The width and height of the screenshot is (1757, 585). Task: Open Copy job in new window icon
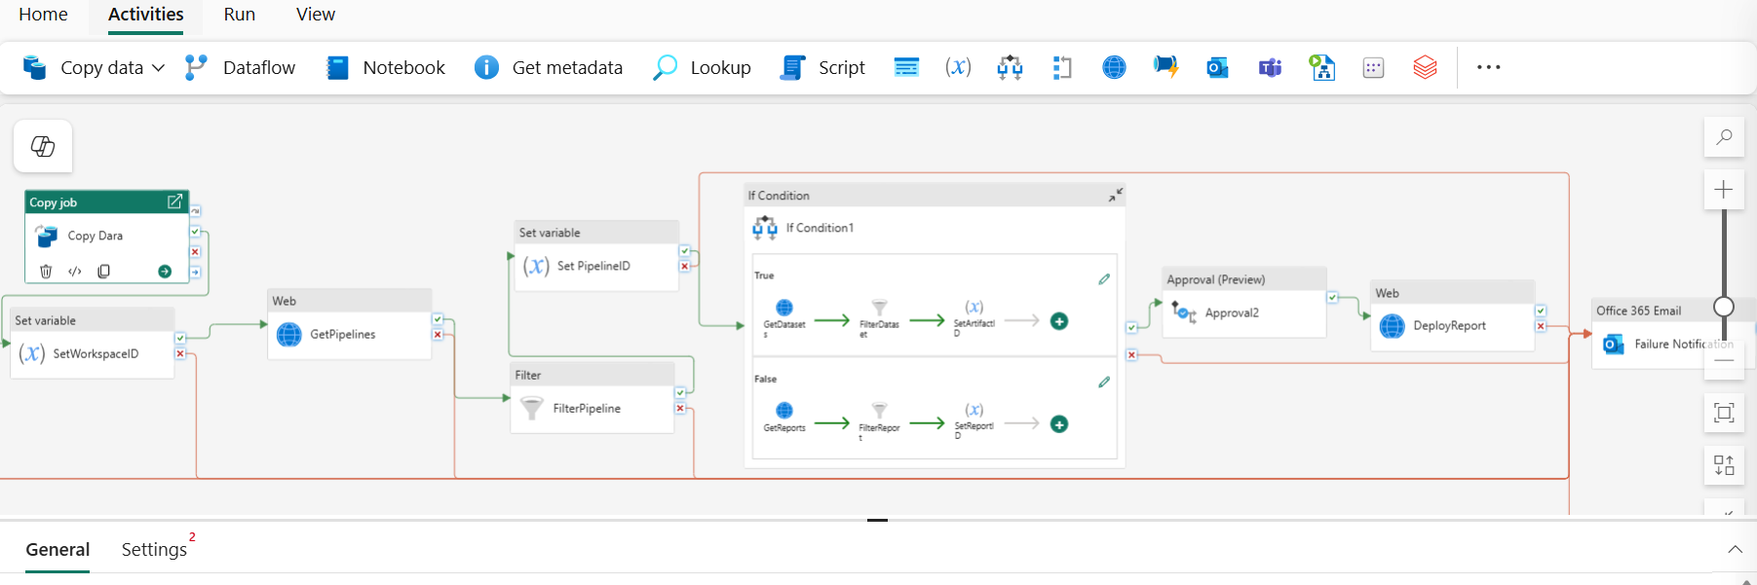tap(174, 201)
